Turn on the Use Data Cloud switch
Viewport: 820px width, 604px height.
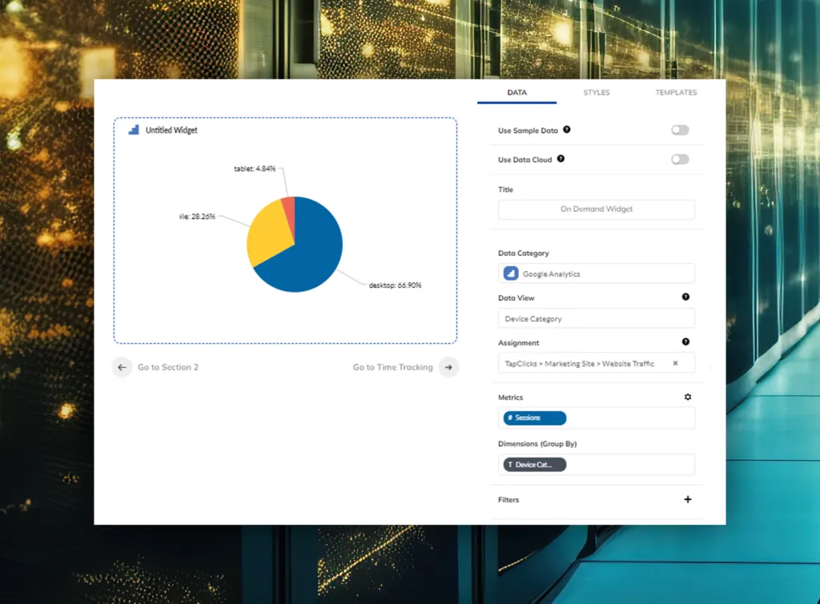click(x=680, y=159)
